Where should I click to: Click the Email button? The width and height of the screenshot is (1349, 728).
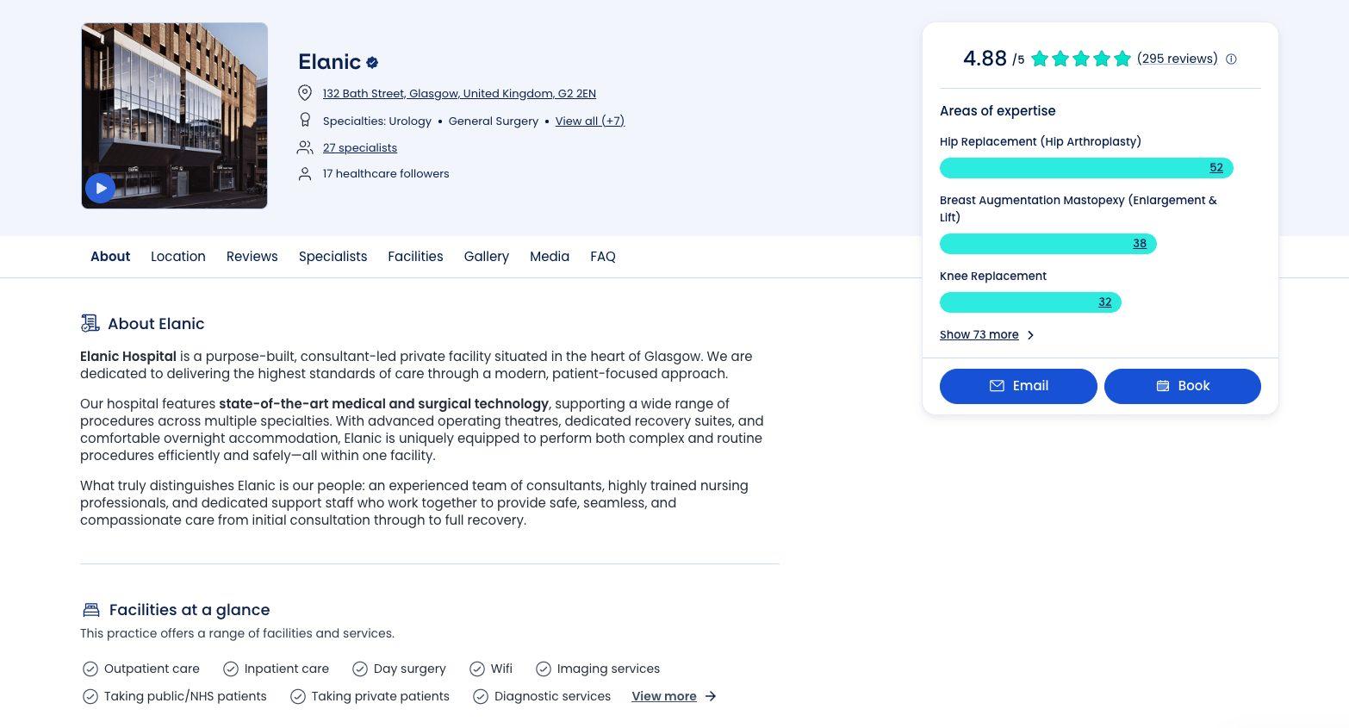tap(1018, 386)
